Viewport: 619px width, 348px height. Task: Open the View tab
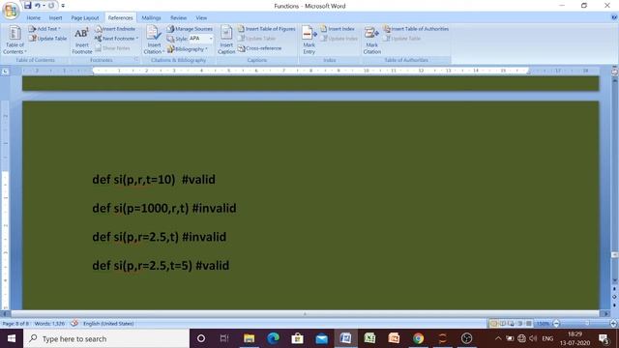point(201,17)
